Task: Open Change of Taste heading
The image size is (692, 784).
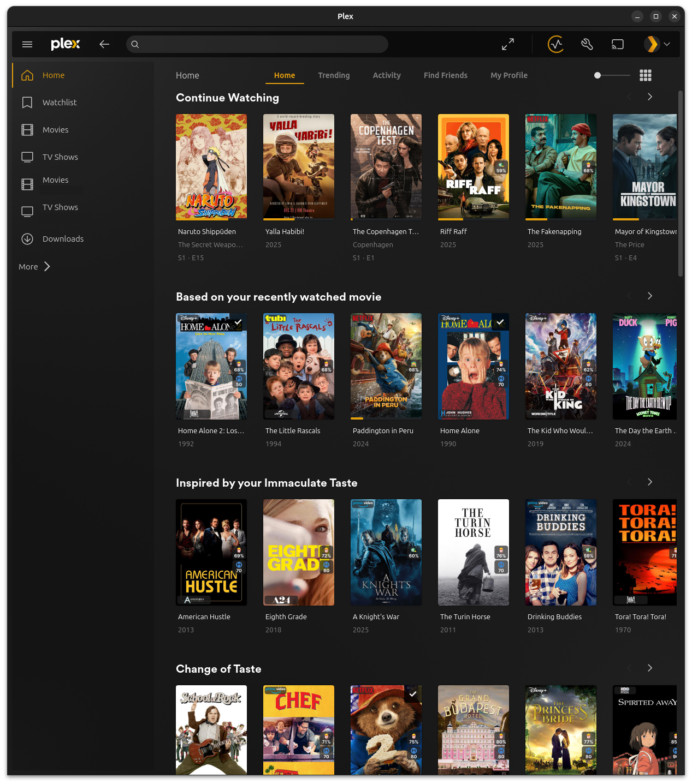Action: (218, 669)
